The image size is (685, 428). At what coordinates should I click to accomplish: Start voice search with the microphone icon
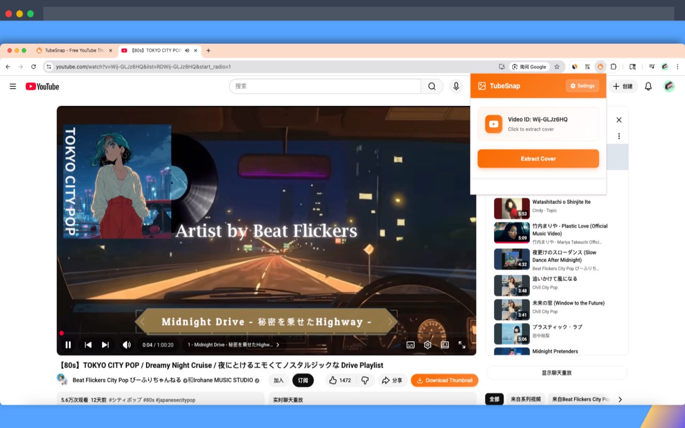tap(456, 86)
